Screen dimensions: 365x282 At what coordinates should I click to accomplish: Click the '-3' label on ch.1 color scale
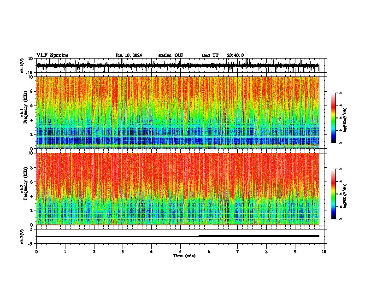point(340,93)
